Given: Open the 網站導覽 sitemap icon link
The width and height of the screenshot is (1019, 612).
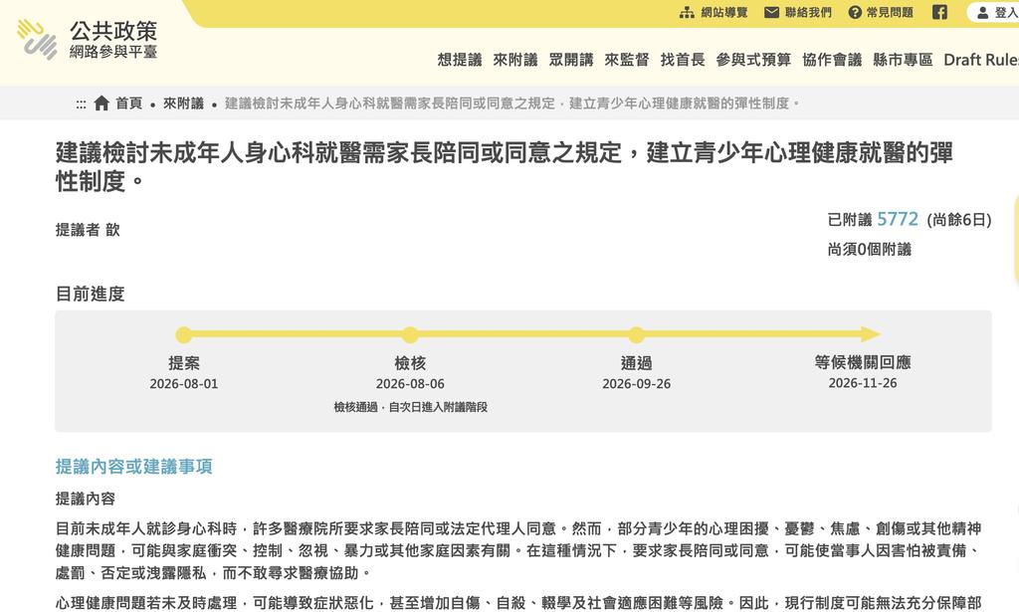Looking at the screenshot, I should click(x=687, y=12).
